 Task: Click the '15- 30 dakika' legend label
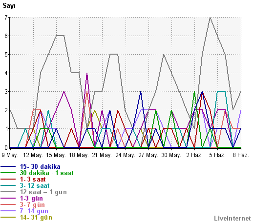click(x=40, y=166)
